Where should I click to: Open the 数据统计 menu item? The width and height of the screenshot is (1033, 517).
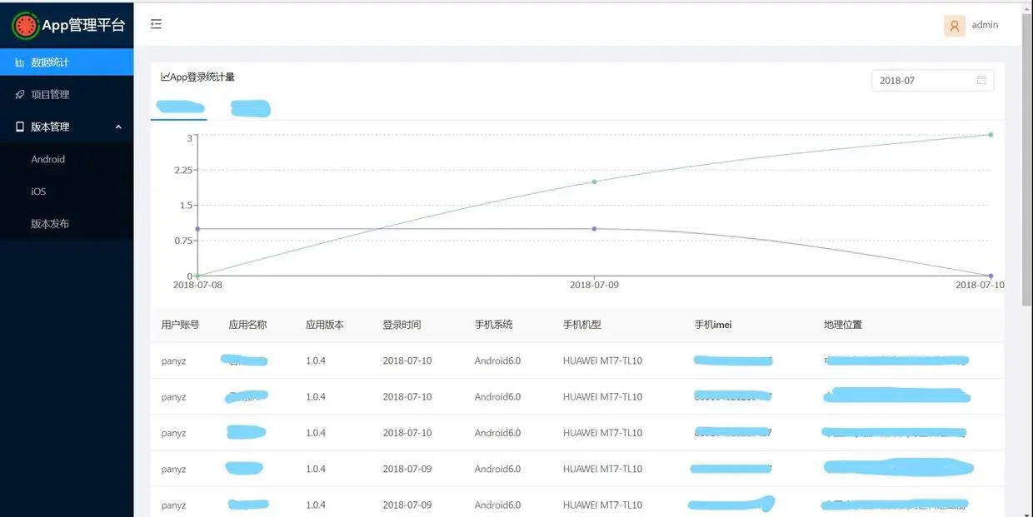click(67, 62)
